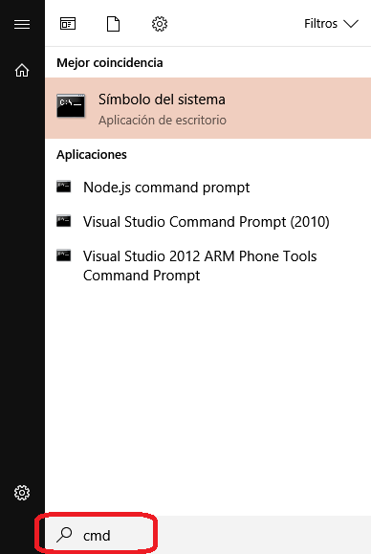The height and width of the screenshot is (554, 371).
Task: Open the Filtros dropdown
Action: (331, 24)
